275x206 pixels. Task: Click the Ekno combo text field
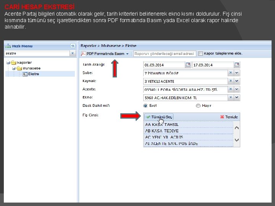(x=186, y=98)
